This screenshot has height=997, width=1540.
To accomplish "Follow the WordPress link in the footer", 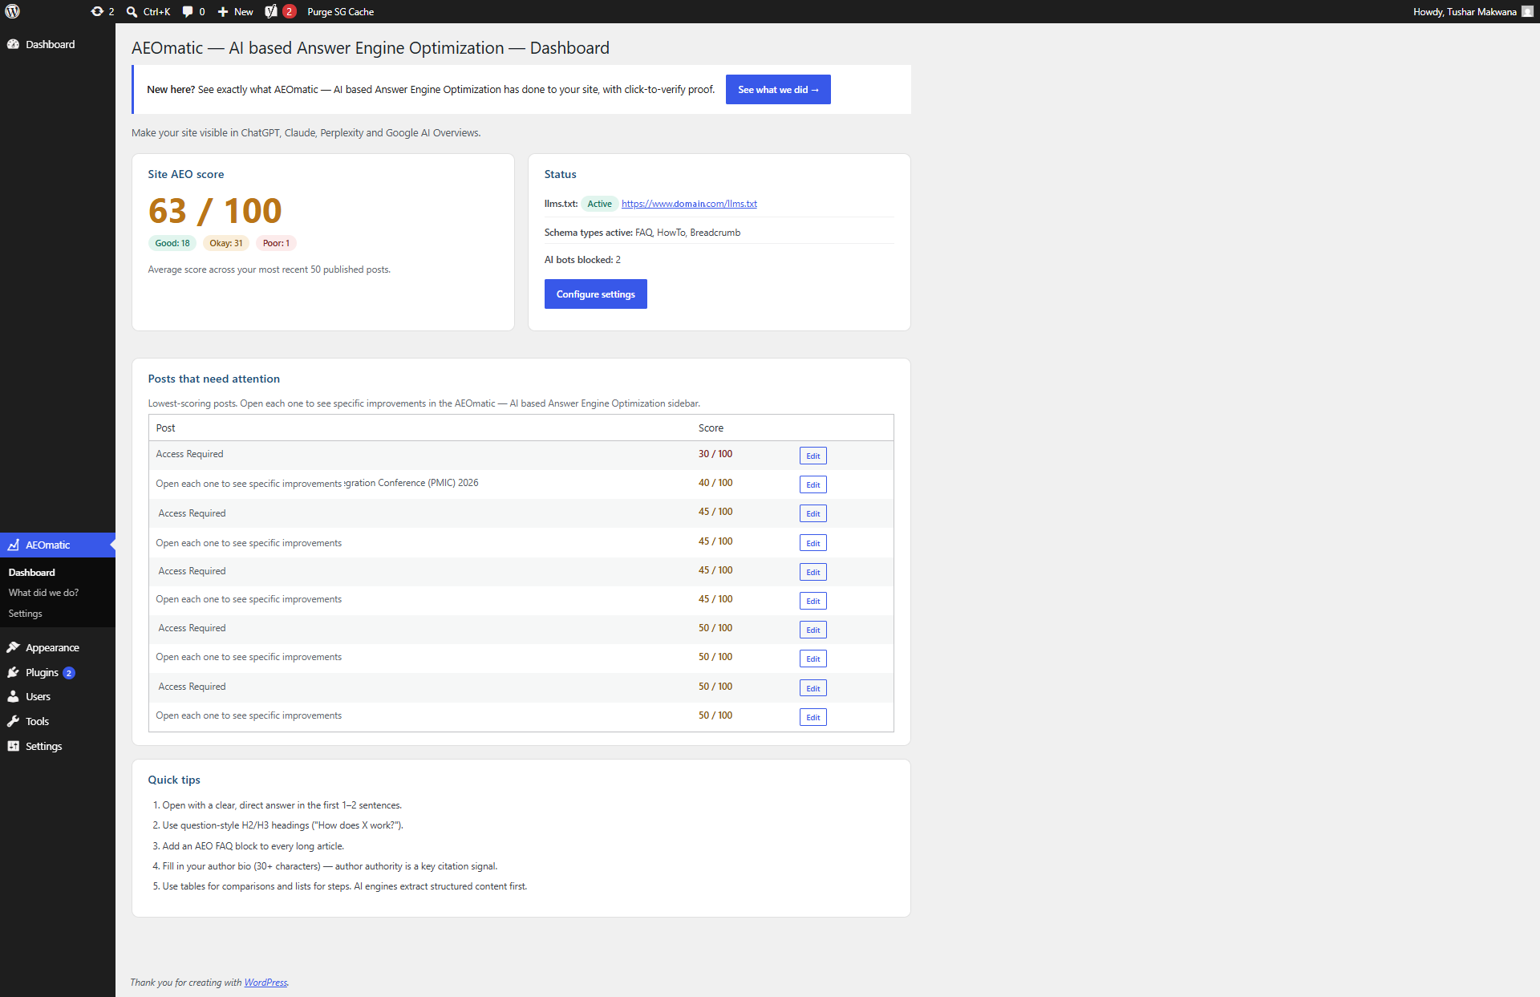I will [265, 983].
